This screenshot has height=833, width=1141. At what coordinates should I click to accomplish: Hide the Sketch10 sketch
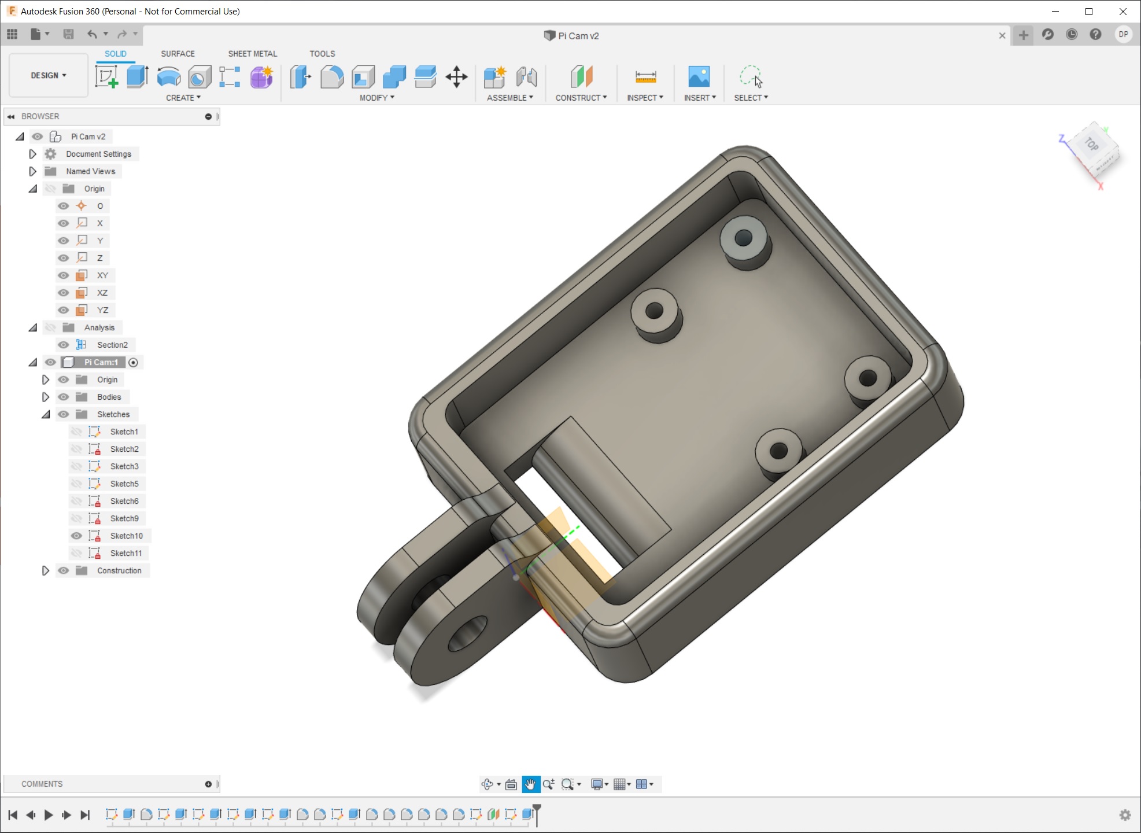click(x=77, y=536)
